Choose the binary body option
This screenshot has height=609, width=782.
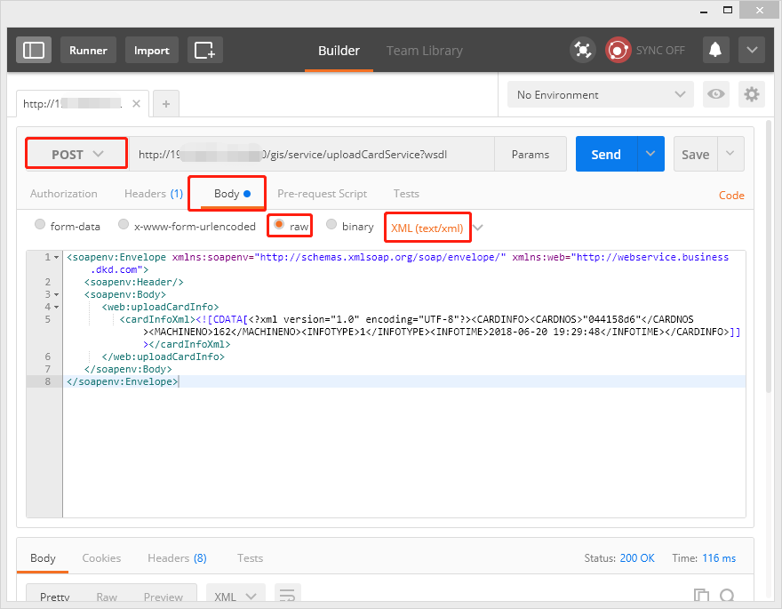[331, 226]
